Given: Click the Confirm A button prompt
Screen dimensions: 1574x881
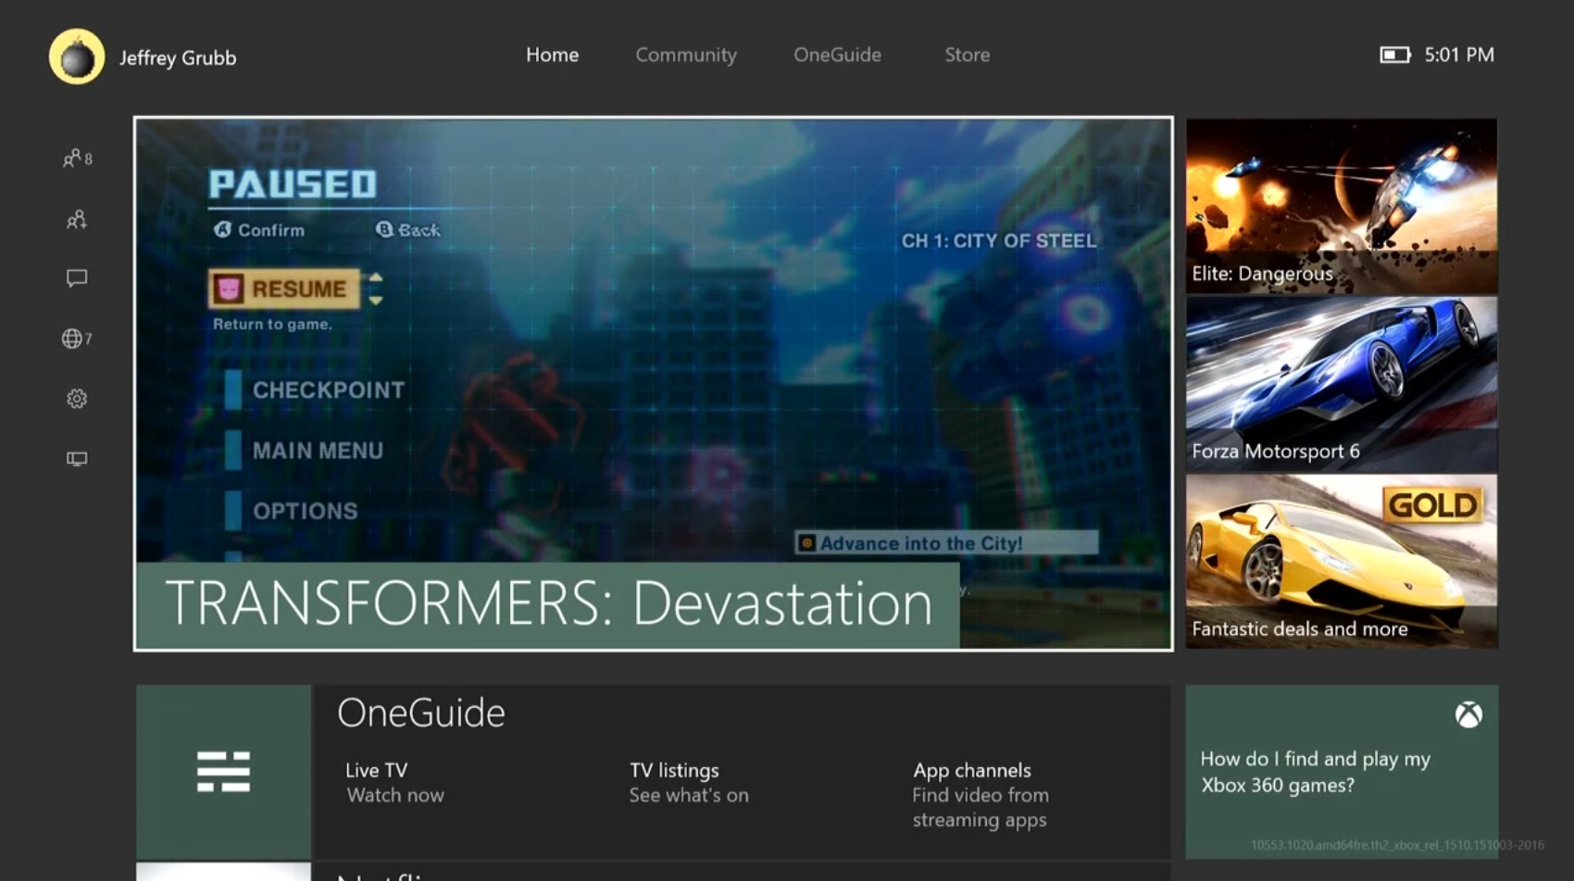Looking at the screenshot, I should 259,230.
